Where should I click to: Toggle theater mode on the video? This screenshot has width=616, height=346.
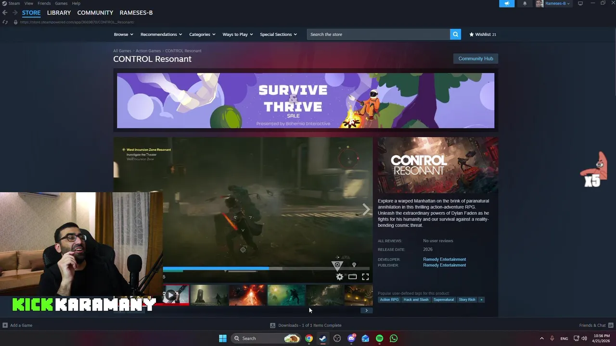(x=353, y=277)
